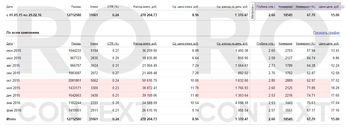
Task: Sort table by Дата column header
Action: [x=9, y=44]
